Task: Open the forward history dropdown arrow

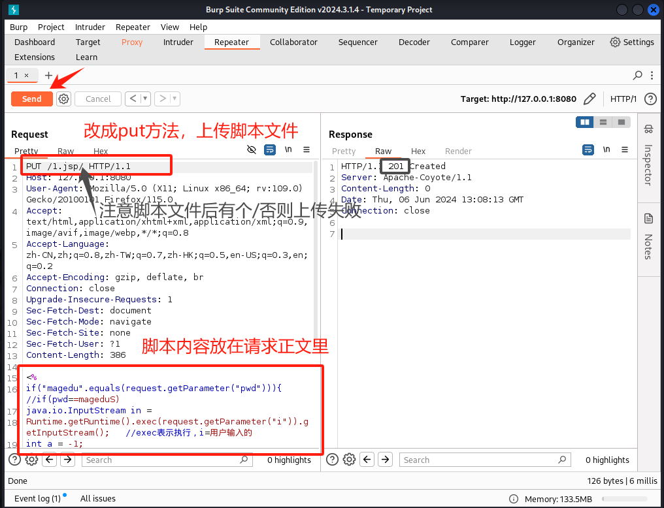Action: tap(174, 99)
